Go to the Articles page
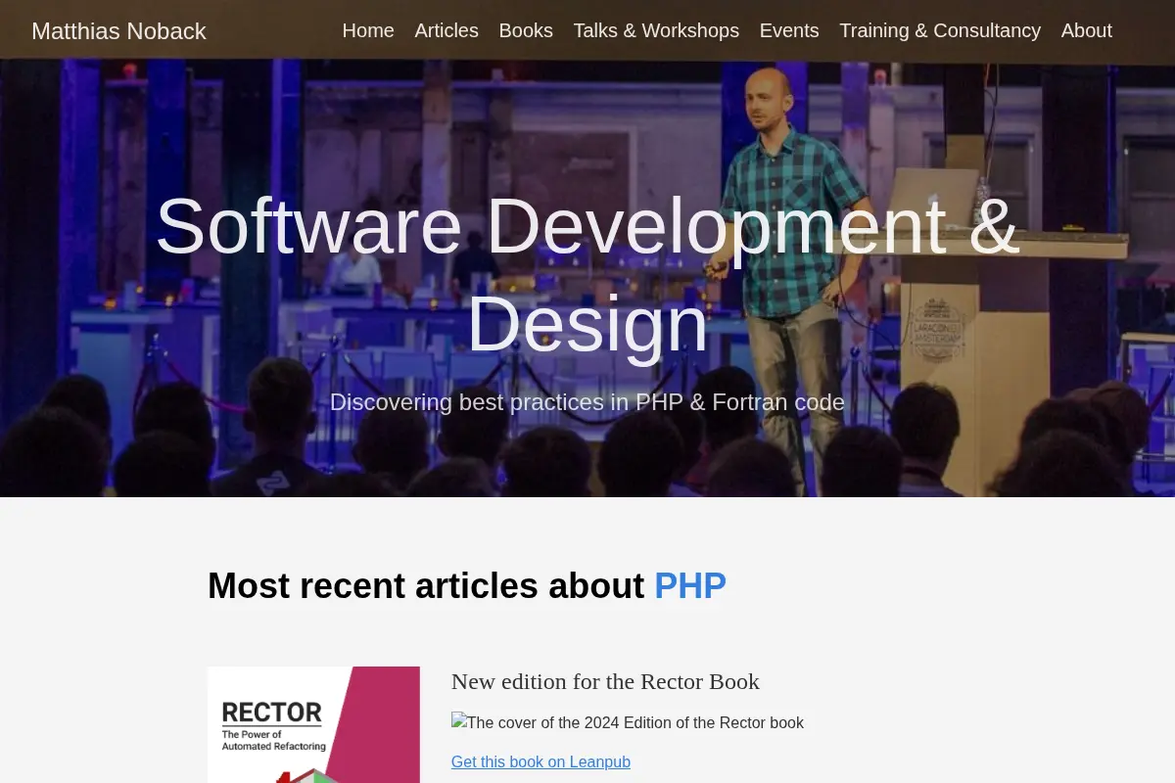The width and height of the screenshot is (1175, 783). [446, 30]
